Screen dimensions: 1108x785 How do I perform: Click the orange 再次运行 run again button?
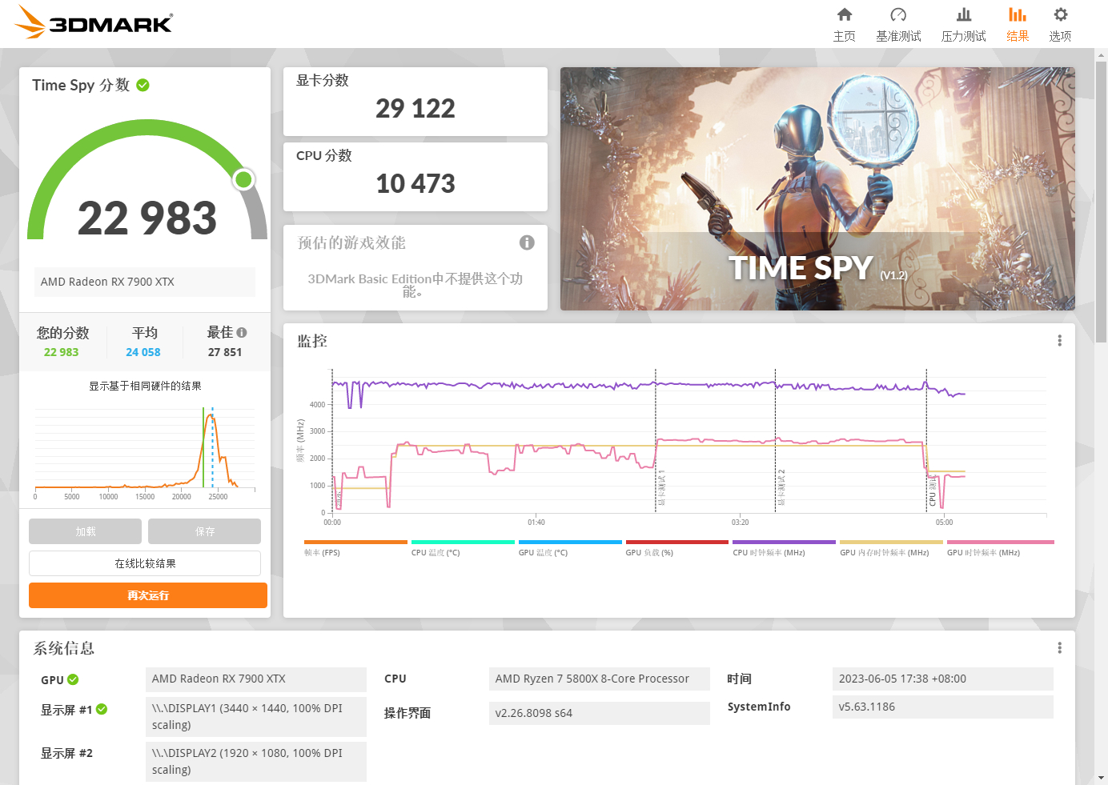pyautogui.click(x=148, y=595)
